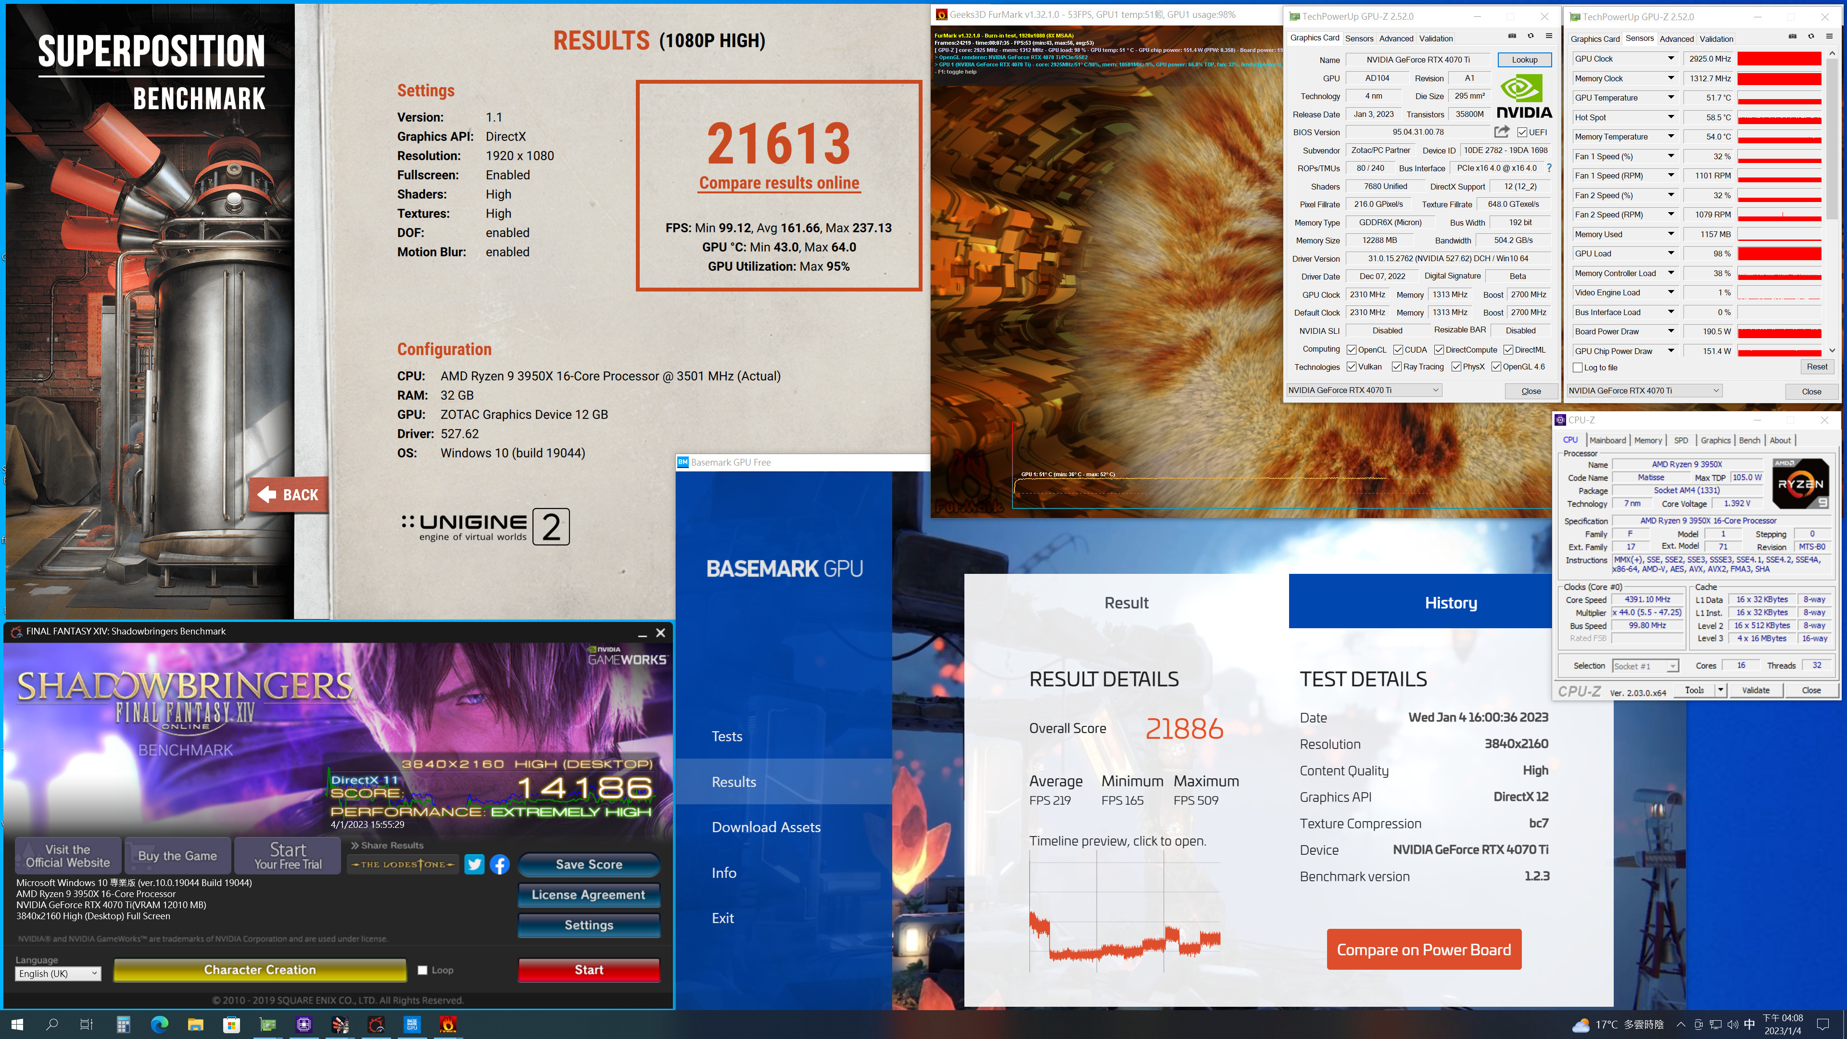1847x1039 pixels.
Task: Click the BACK button in Superposition
Action: pyautogui.click(x=288, y=495)
